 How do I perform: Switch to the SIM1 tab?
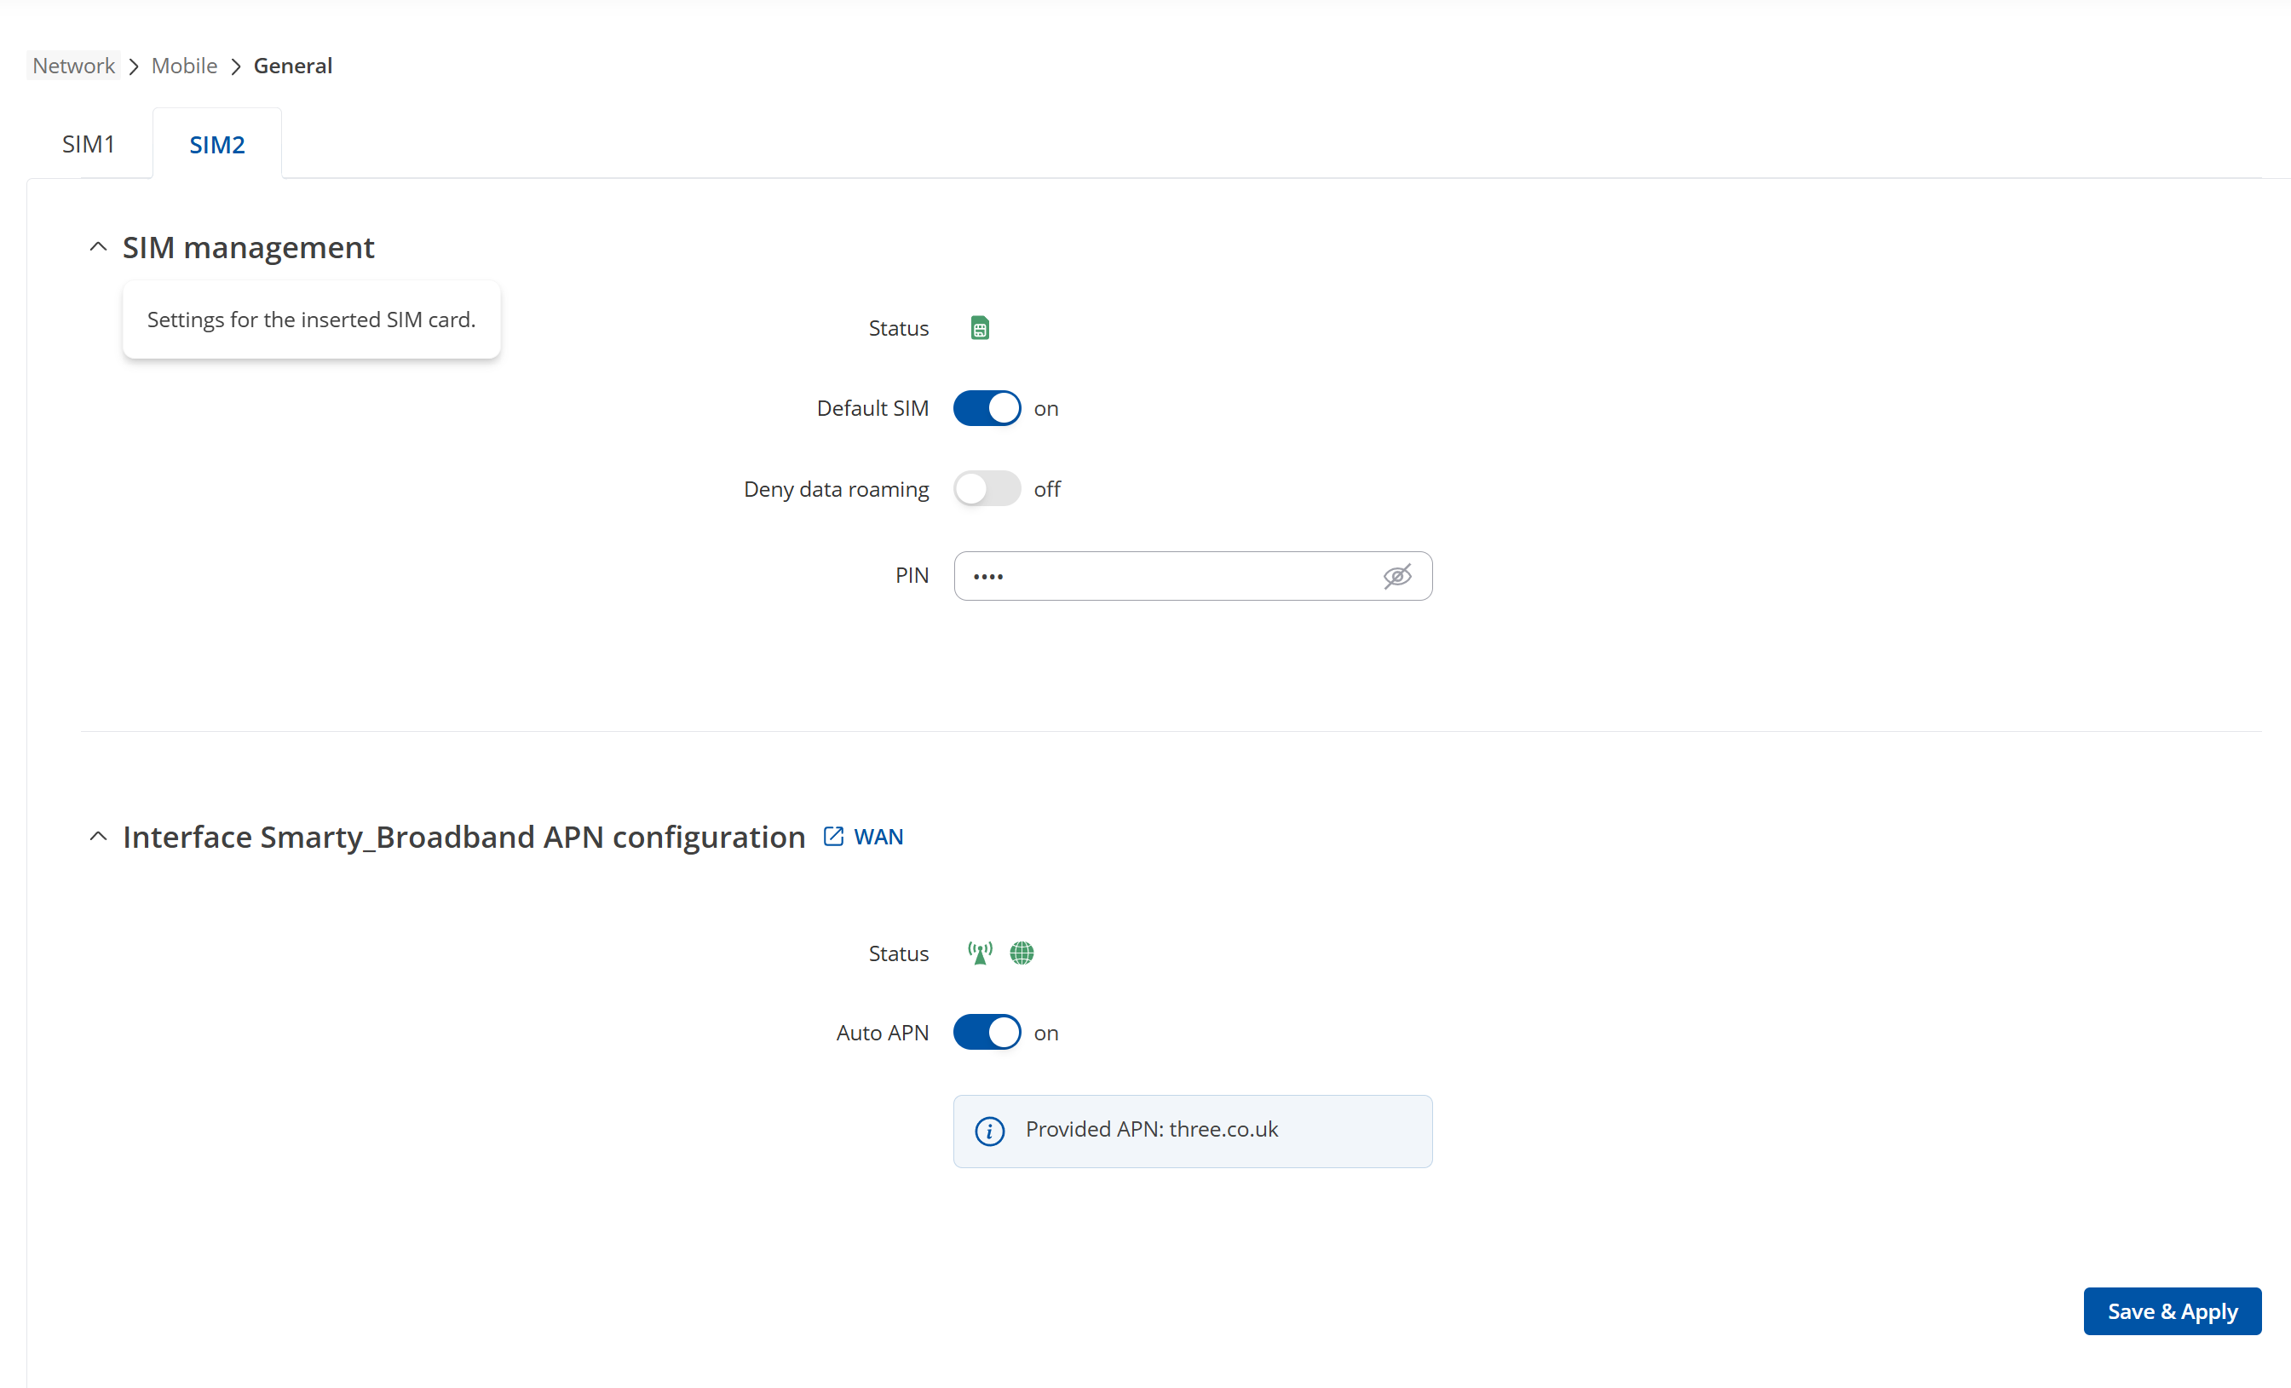click(x=89, y=144)
